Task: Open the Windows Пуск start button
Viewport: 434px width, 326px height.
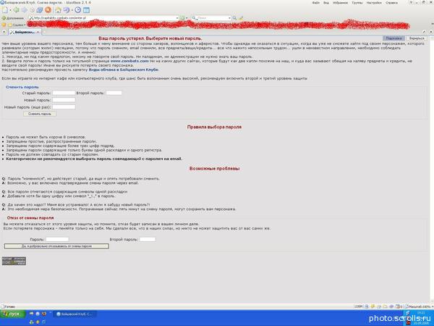Action: pyautogui.click(x=13, y=314)
